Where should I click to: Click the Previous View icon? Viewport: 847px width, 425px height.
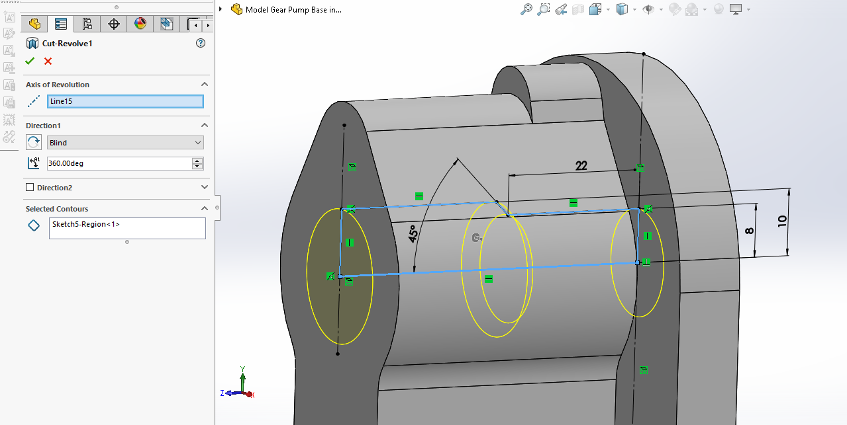561,9
